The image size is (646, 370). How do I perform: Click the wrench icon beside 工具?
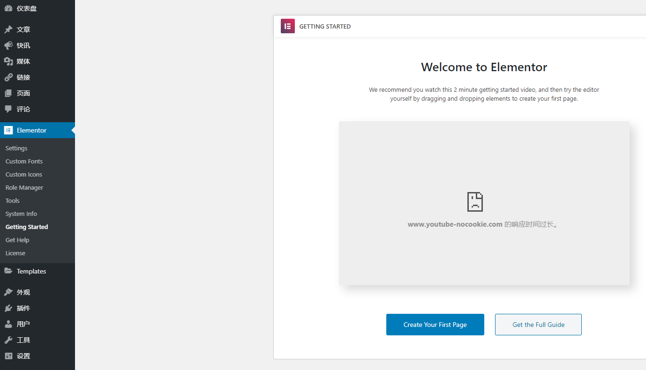click(x=8, y=340)
